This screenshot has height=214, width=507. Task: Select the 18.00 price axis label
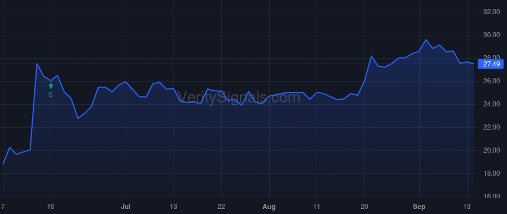pyautogui.click(x=491, y=173)
